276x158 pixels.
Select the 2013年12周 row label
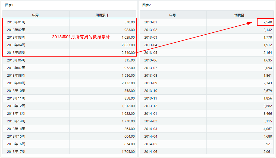[16, 106]
